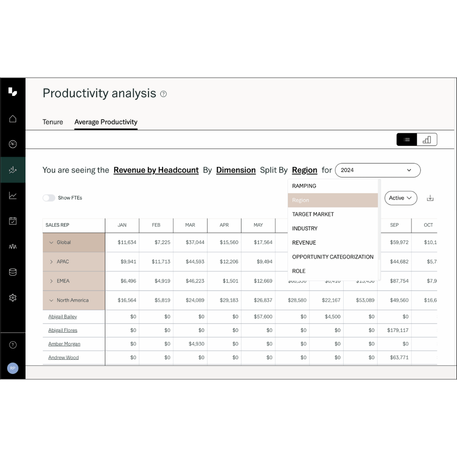Collapse the North America region row

tap(51, 300)
